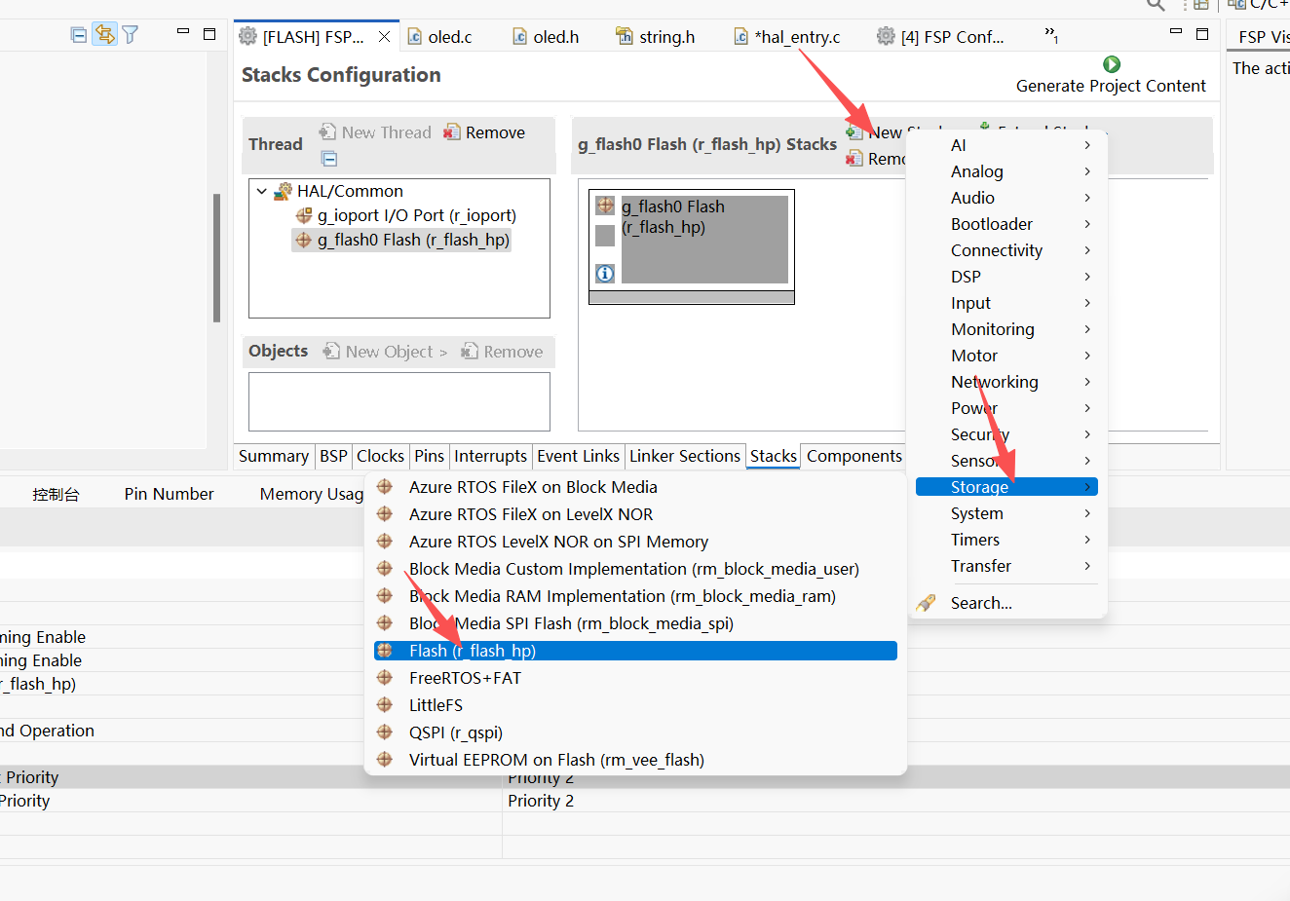This screenshot has width=1290, height=901.
Task: Click the vertical scrollbar in the left panel
Action: pos(216,257)
